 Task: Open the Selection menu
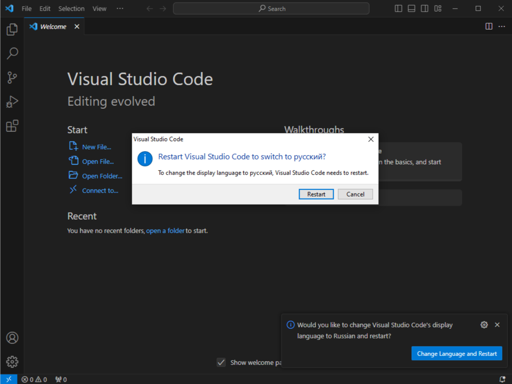pyautogui.click(x=71, y=9)
